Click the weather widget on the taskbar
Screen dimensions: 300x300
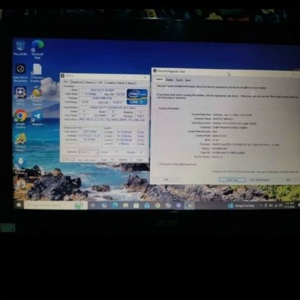242,206
